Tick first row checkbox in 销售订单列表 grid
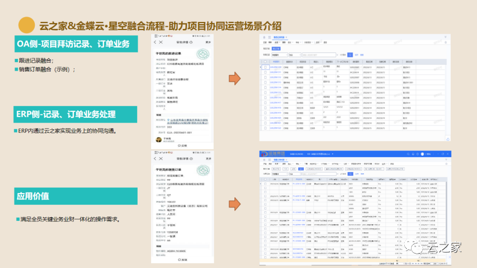This screenshot has height=268, width=477. 266,184
